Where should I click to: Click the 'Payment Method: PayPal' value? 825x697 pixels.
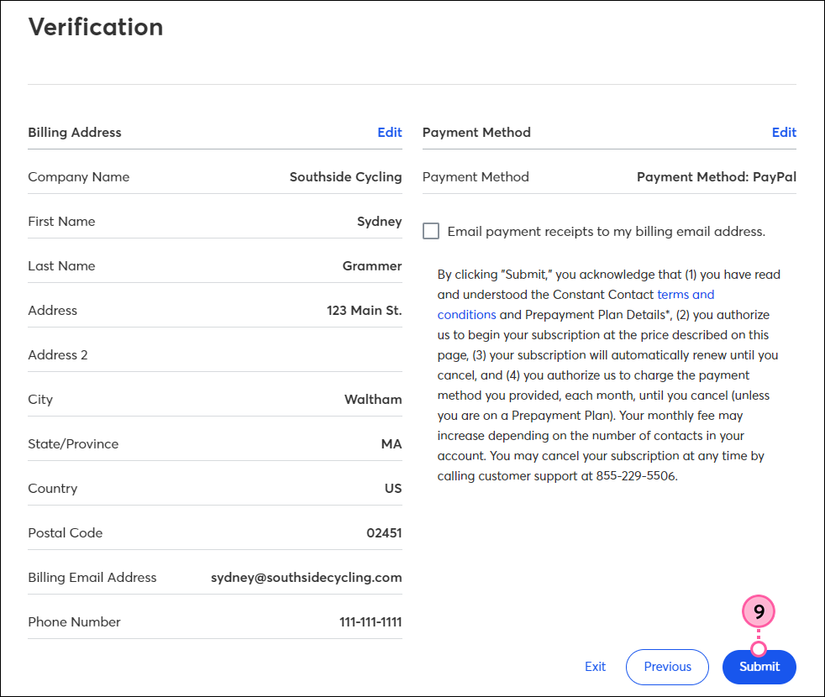point(716,176)
